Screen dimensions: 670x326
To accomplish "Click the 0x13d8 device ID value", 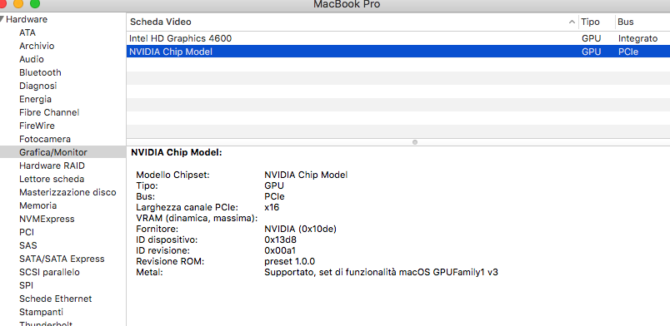I will coord(280,240).
